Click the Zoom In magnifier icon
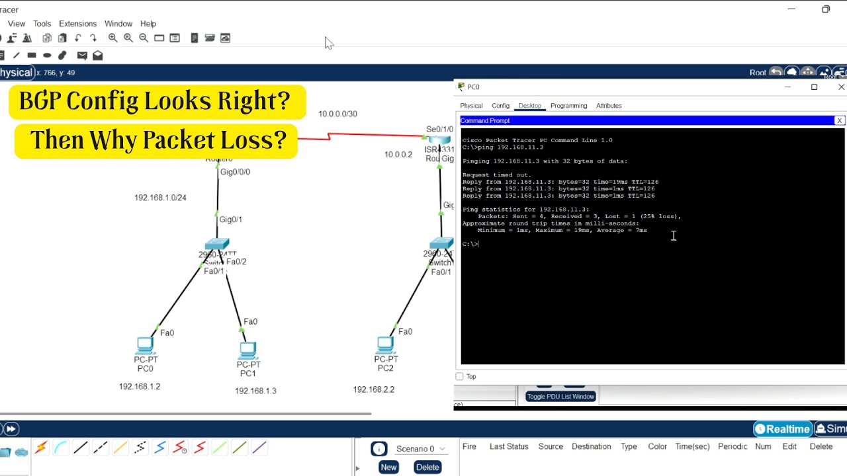The width and height of the screenshot is (847, 476). click(112, 38)
